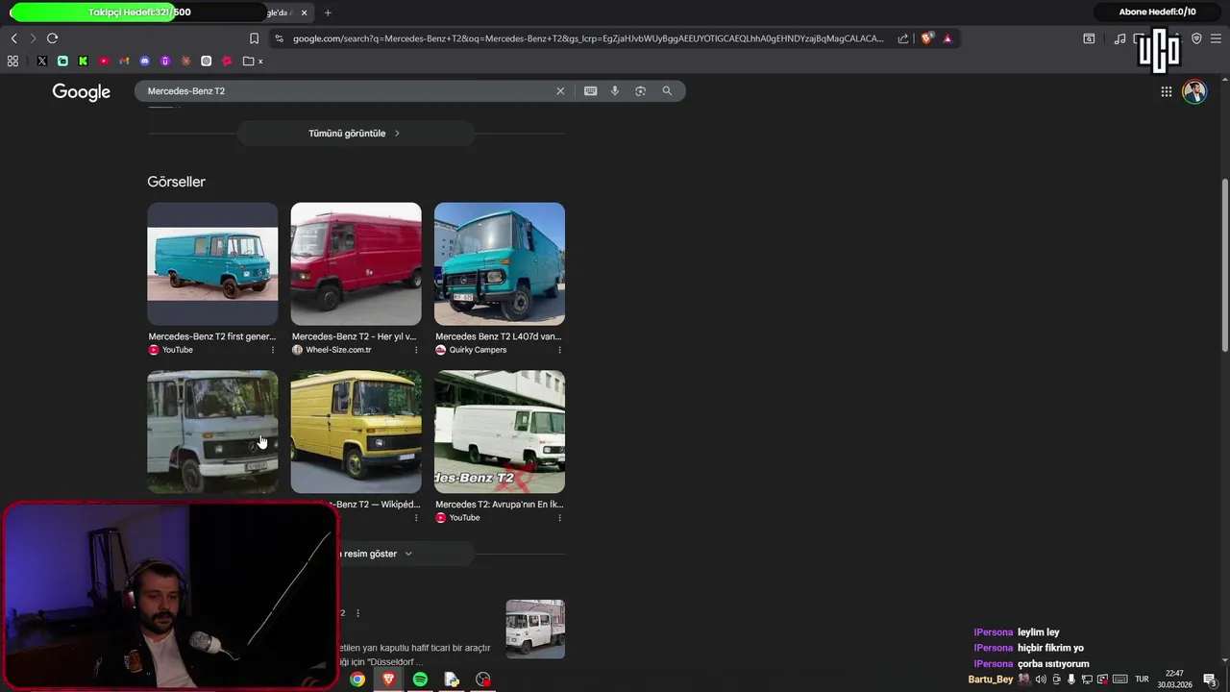1230x692 pixels.
Task: Open the Windows notification center icon
Action: 1209,680
